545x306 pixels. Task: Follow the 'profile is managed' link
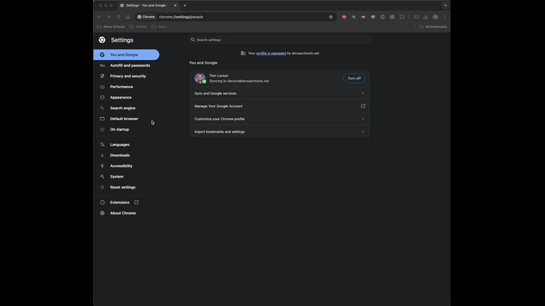tap(271, 54)
